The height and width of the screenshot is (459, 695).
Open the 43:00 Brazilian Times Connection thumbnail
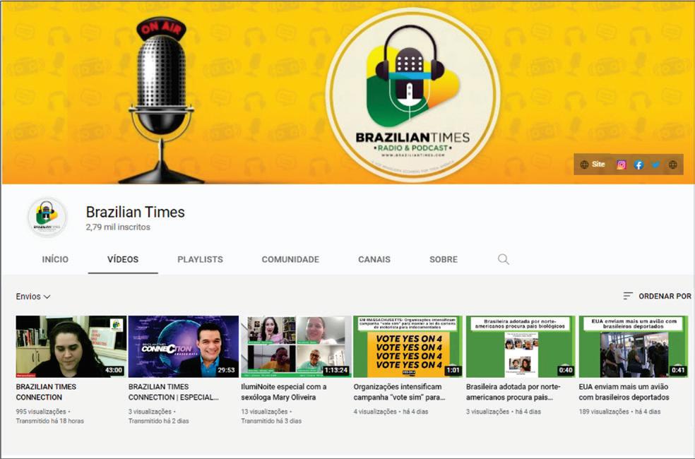71,347
